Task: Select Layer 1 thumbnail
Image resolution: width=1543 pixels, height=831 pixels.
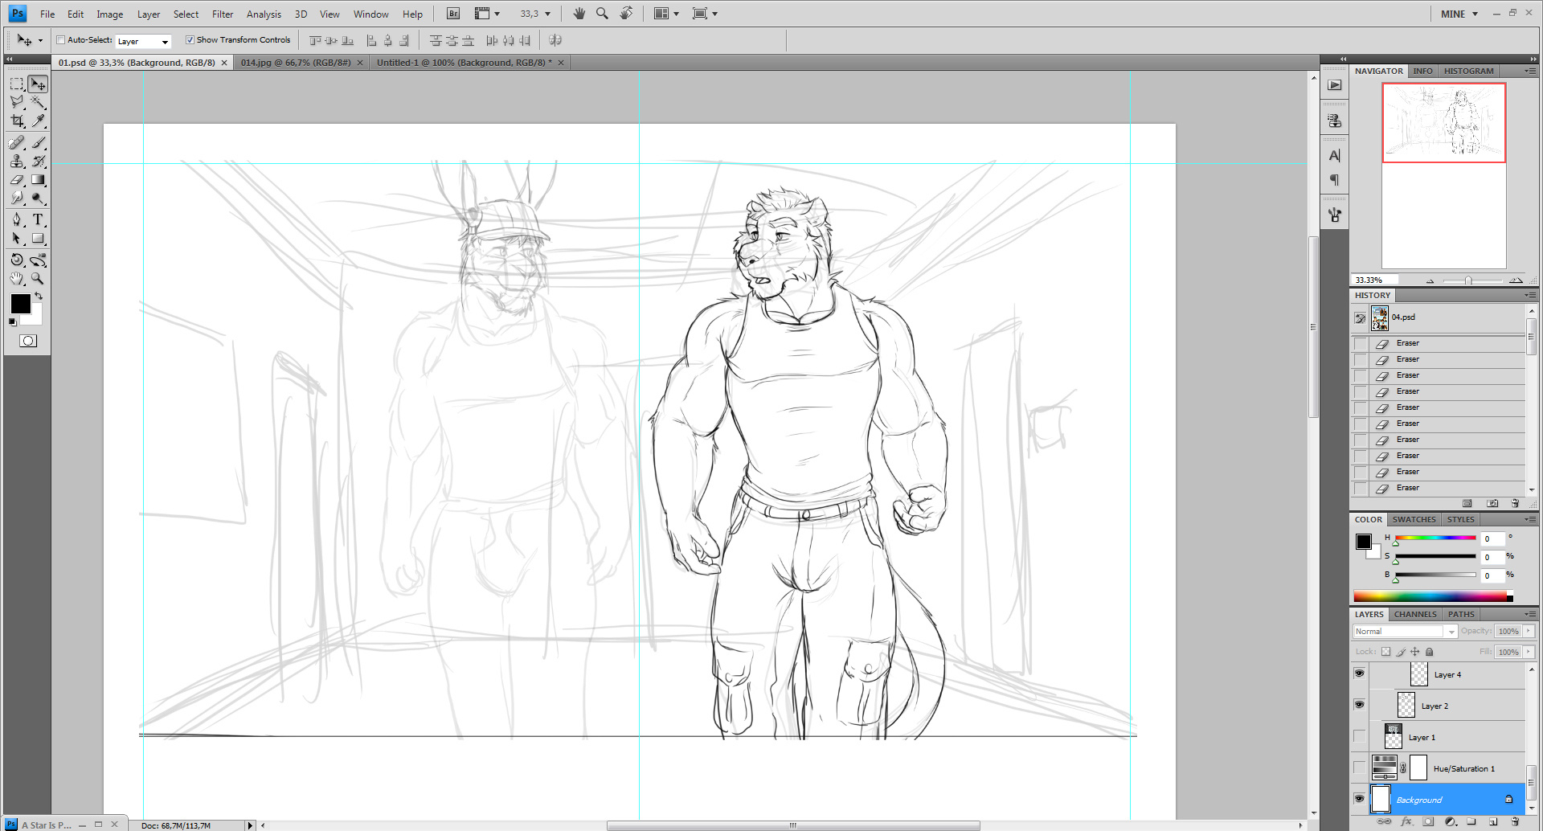Action: pos(1394,736)
